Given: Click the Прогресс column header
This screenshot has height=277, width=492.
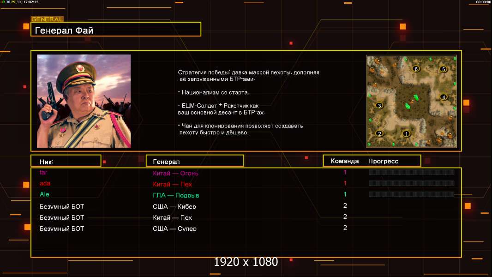Looking at the screenshot, I should (x=383, y=161).
